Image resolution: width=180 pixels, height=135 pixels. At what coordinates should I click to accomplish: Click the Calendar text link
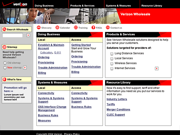tap(65, 28)
